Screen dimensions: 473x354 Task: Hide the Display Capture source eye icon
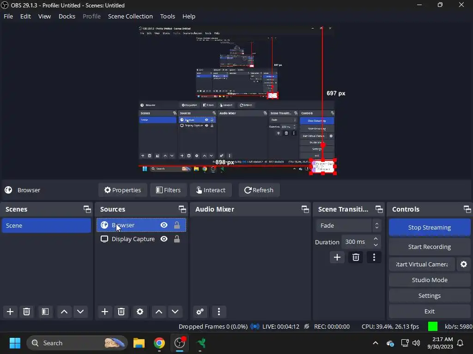(164, 239)
